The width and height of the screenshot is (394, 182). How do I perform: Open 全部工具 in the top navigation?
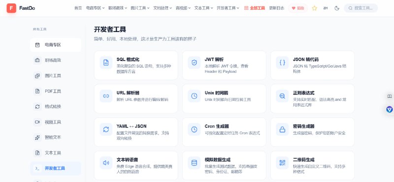[x=254, y=8]
